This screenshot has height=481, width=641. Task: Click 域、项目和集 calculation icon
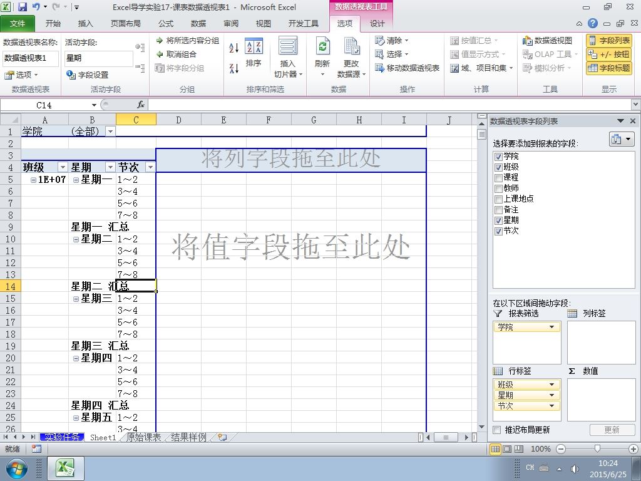tap(481, 68)
